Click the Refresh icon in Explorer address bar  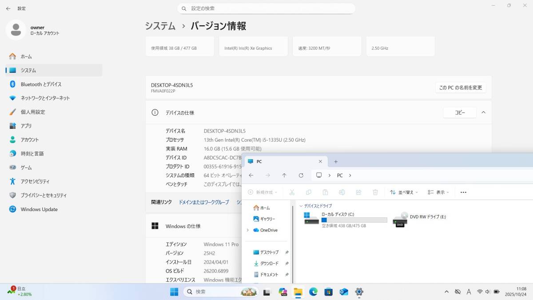click(x=301, y=175)
